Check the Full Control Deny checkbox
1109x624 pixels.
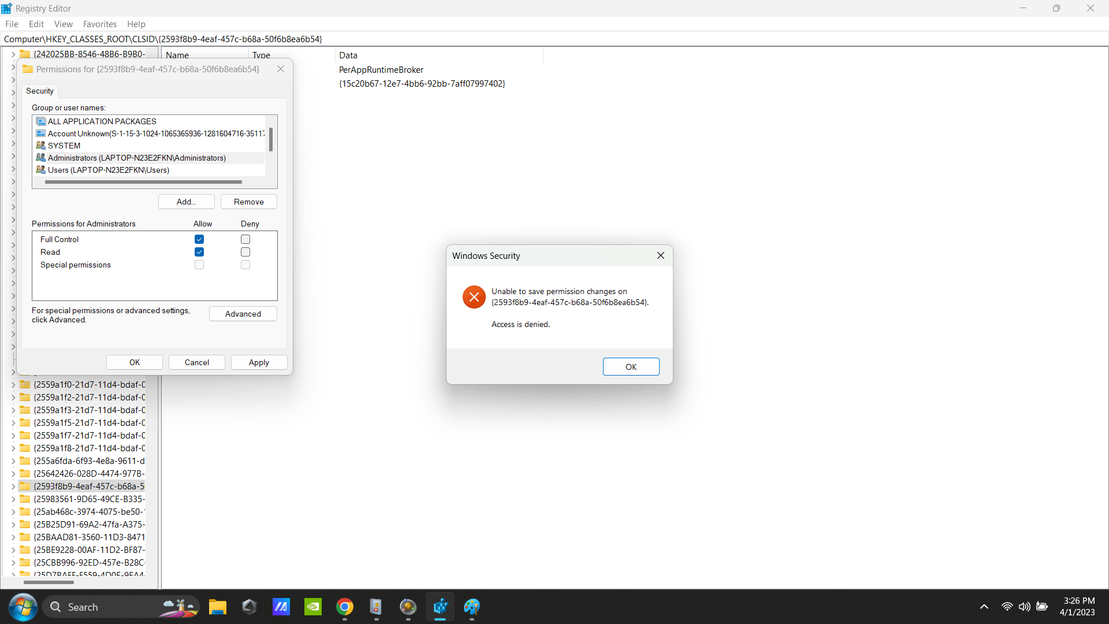(x=245, y=239)
